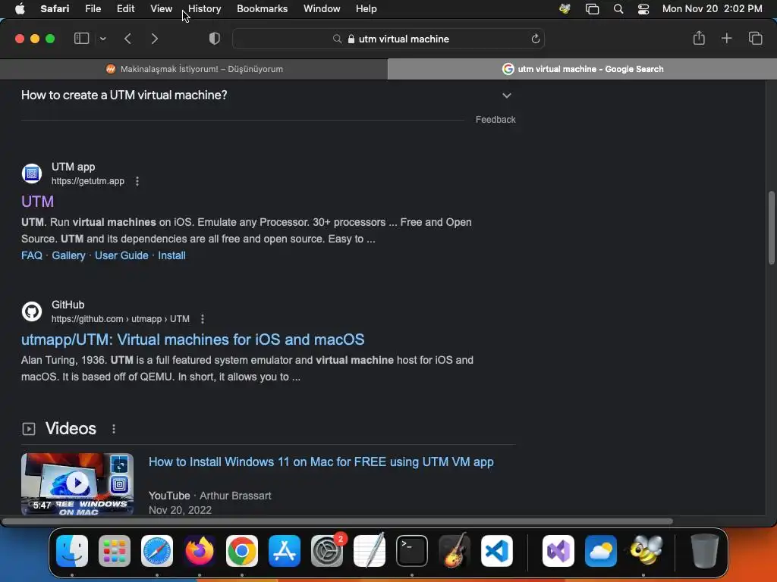Open Spotlight search
The height and width of the screenshot is (582, 777).
(618, 8)
